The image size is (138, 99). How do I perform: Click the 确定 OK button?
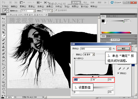pos(123,49)
